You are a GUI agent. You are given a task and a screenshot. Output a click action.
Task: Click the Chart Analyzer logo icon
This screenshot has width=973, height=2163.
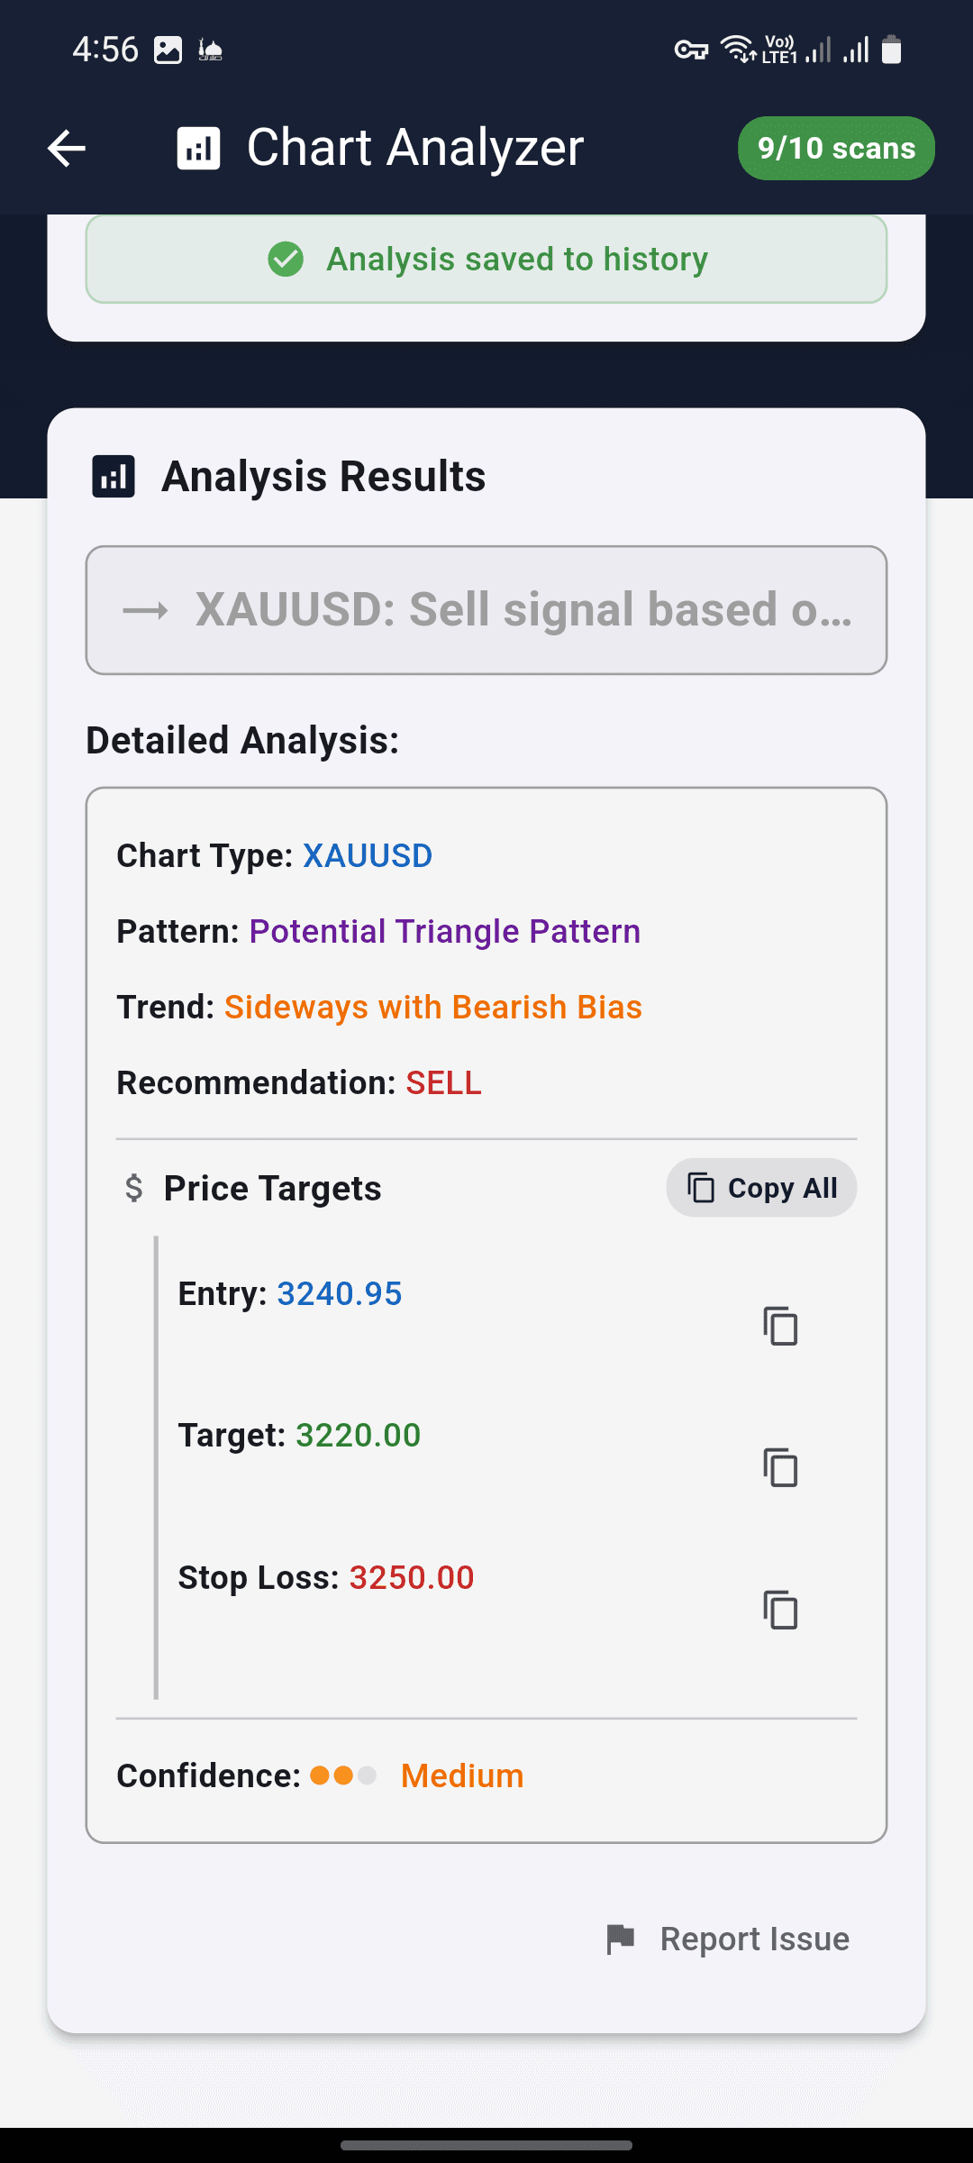(198, 149)
